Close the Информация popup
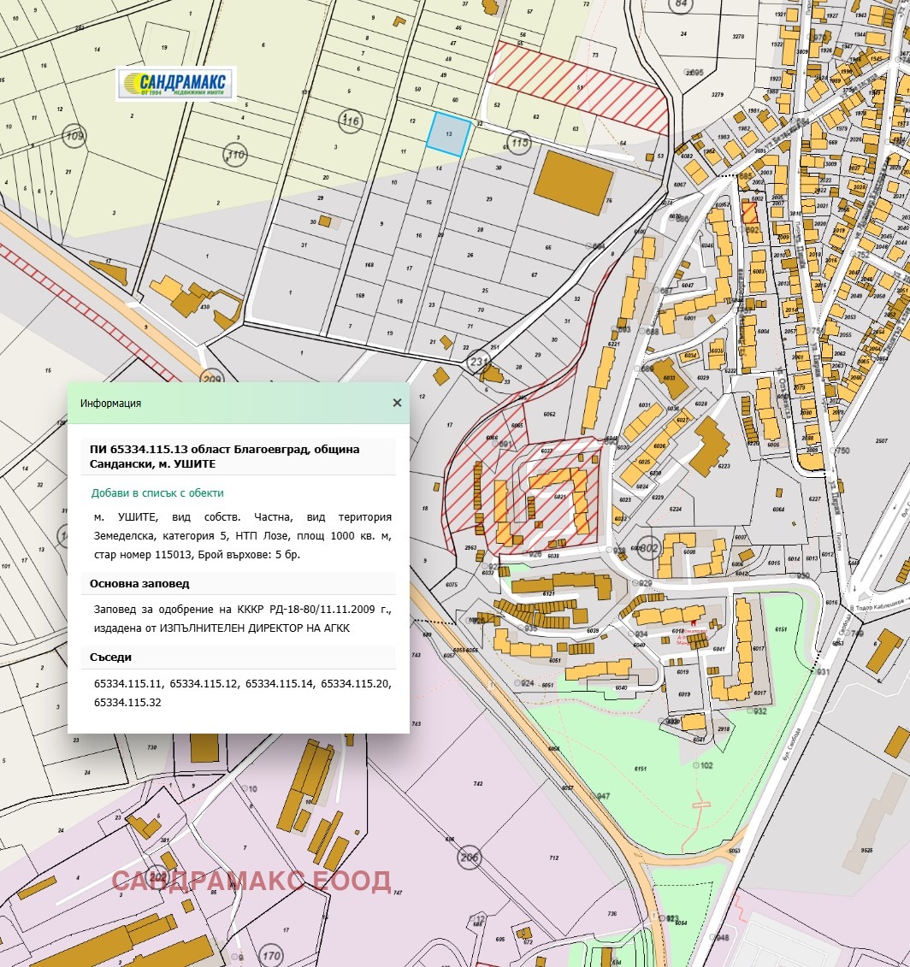The width and height of the screenshot is (910, 967). click(397, 403)
